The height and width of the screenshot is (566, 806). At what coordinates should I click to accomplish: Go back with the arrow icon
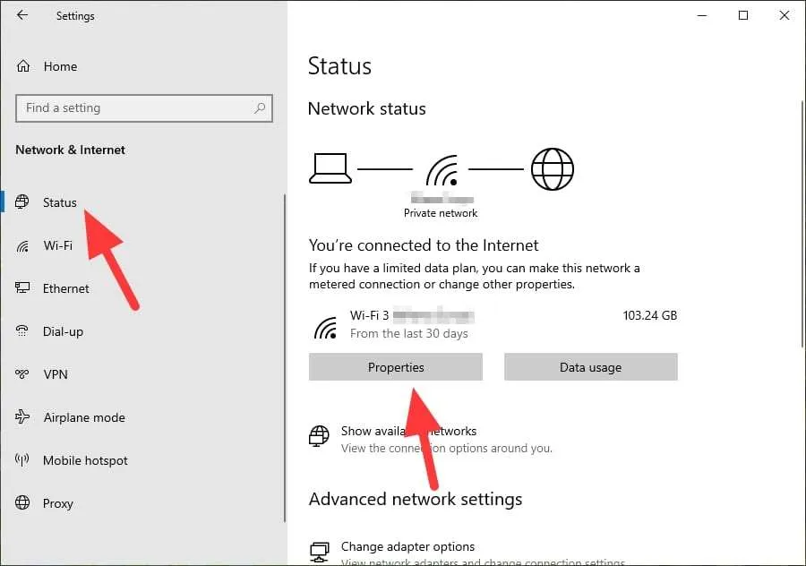click(22, 15)
